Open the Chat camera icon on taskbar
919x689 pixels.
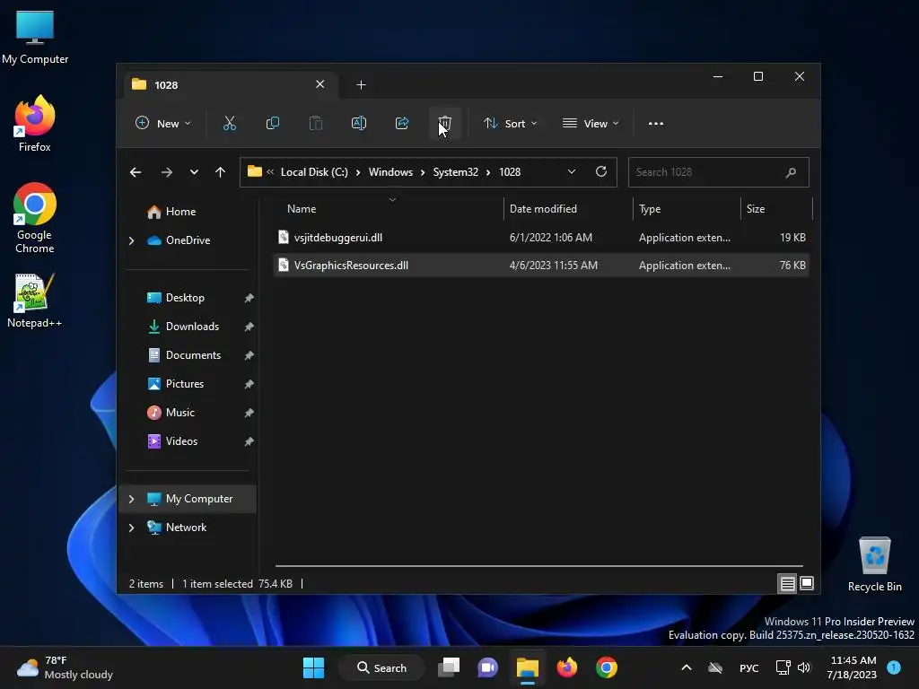click(487, 667)
